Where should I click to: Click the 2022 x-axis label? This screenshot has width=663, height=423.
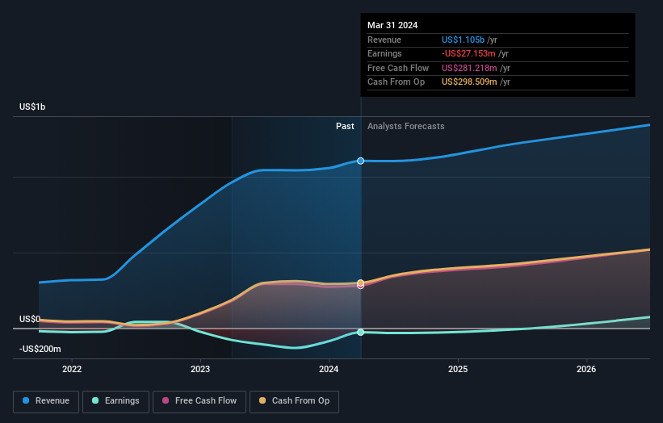(72, 369)
